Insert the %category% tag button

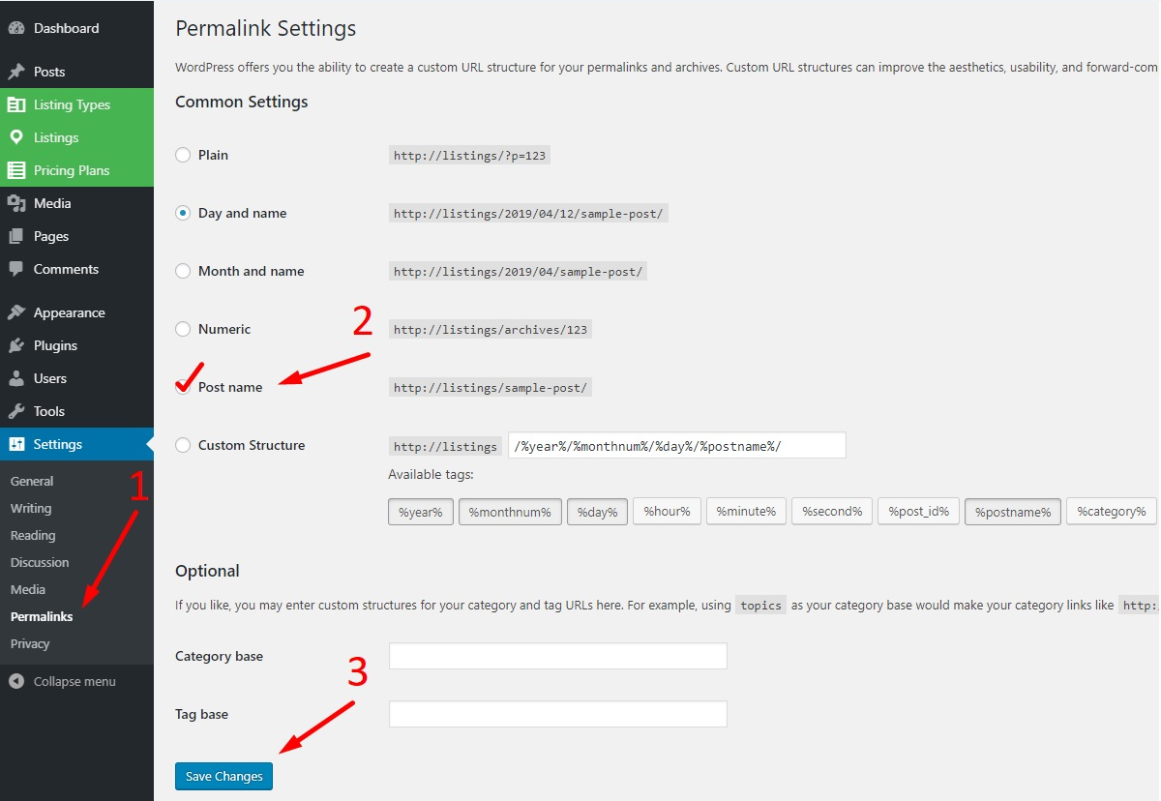click(x=1111, y=512)
